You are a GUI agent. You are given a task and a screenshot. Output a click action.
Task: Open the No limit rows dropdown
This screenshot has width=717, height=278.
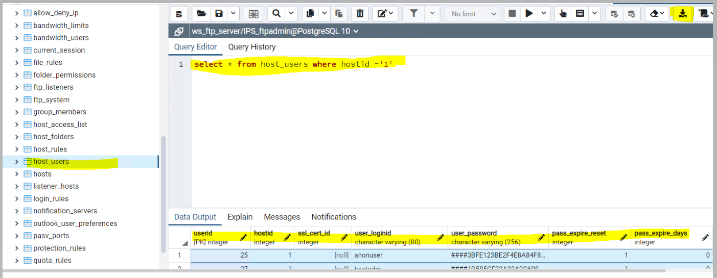point(472,14)
